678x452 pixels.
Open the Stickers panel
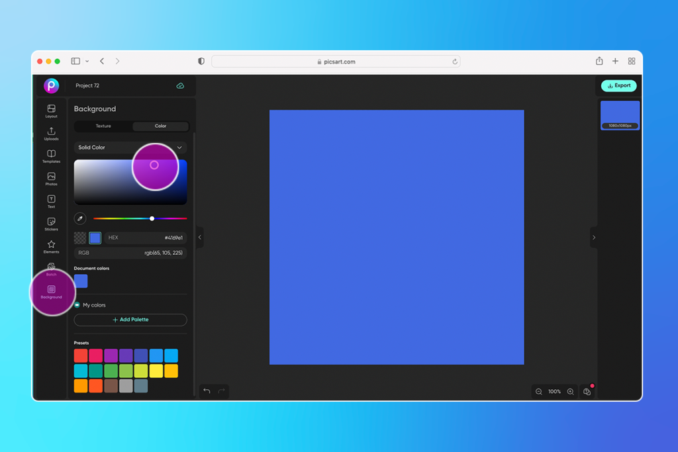coord(51,223)
